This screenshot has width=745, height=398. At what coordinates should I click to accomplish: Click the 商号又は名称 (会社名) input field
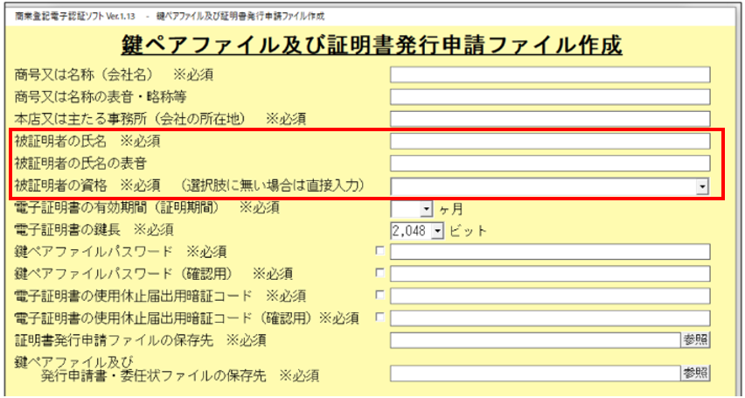[550, 74]
